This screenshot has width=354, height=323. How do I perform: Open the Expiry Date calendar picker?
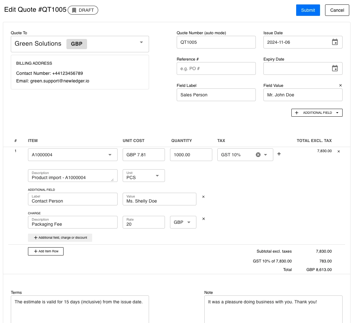tap(335, 68)
